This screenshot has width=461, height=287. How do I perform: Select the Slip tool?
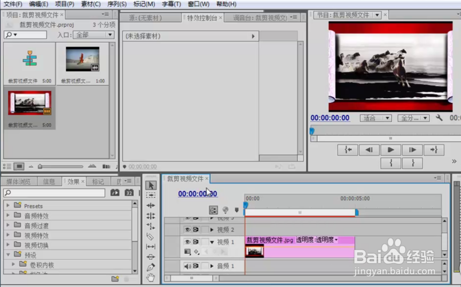151,247
